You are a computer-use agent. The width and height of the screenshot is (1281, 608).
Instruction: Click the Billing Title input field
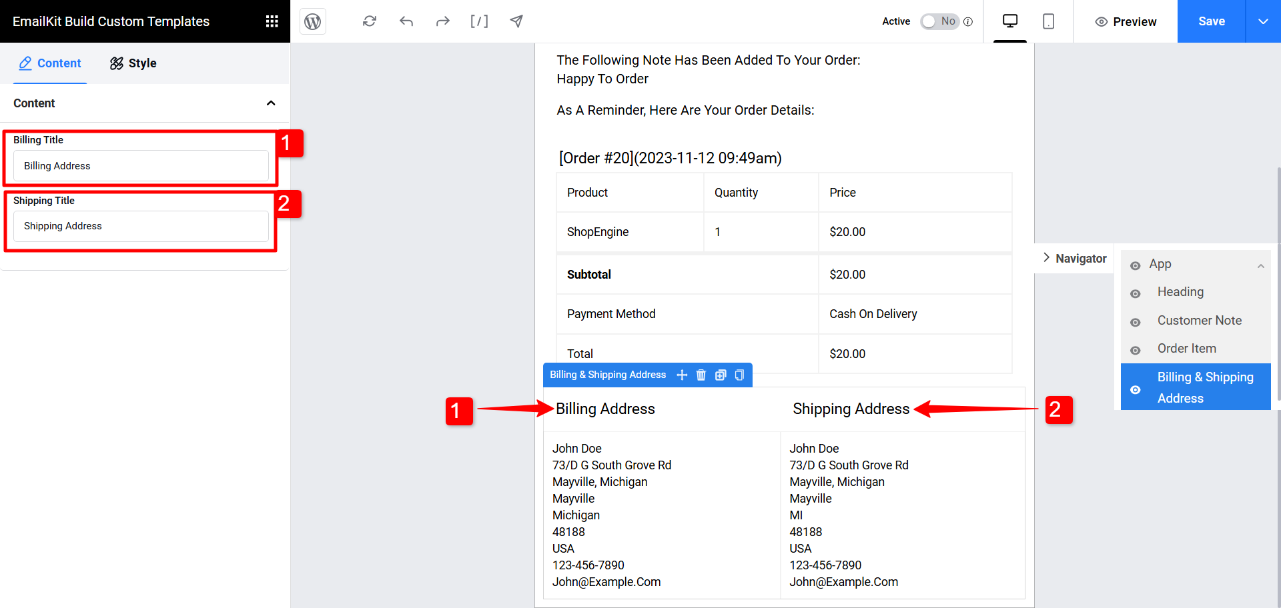141,166
